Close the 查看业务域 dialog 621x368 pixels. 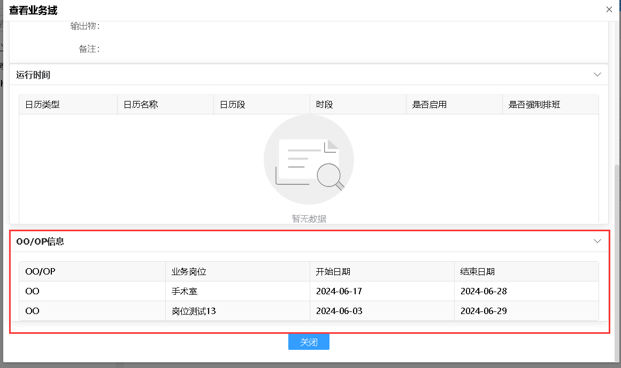609,9
